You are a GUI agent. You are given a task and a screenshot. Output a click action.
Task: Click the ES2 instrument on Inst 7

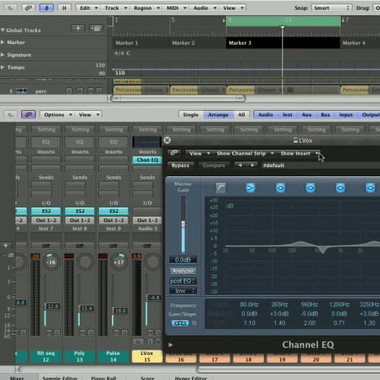(x=46, y=211)
